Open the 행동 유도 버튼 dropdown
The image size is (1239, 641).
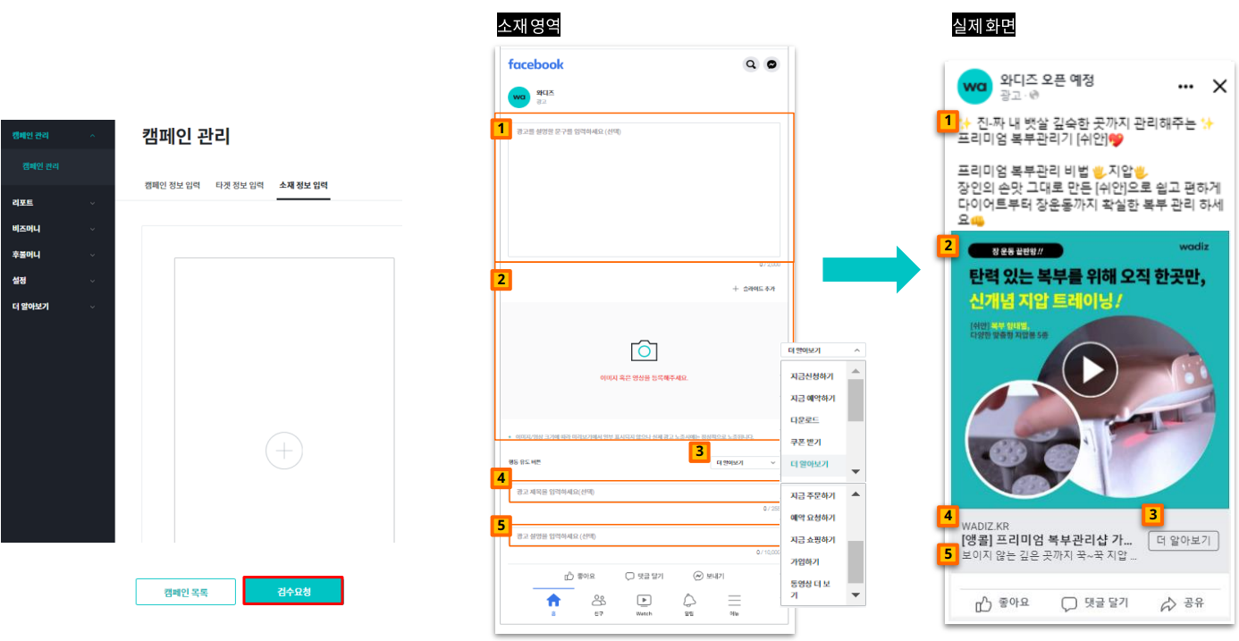[x=745, y=463]
